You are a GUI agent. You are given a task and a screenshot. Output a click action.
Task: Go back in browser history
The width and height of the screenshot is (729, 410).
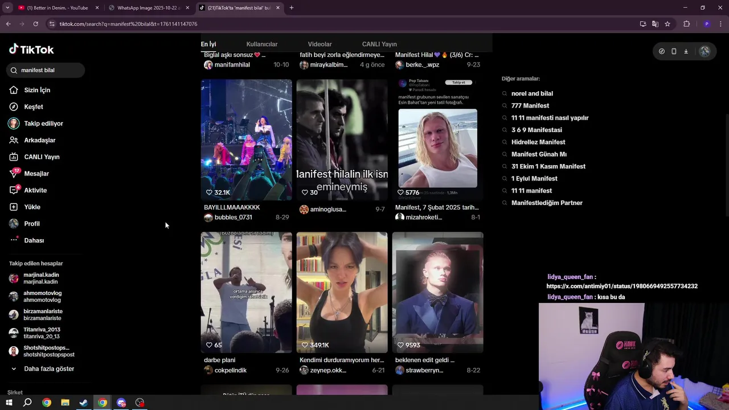pos(8,24)
